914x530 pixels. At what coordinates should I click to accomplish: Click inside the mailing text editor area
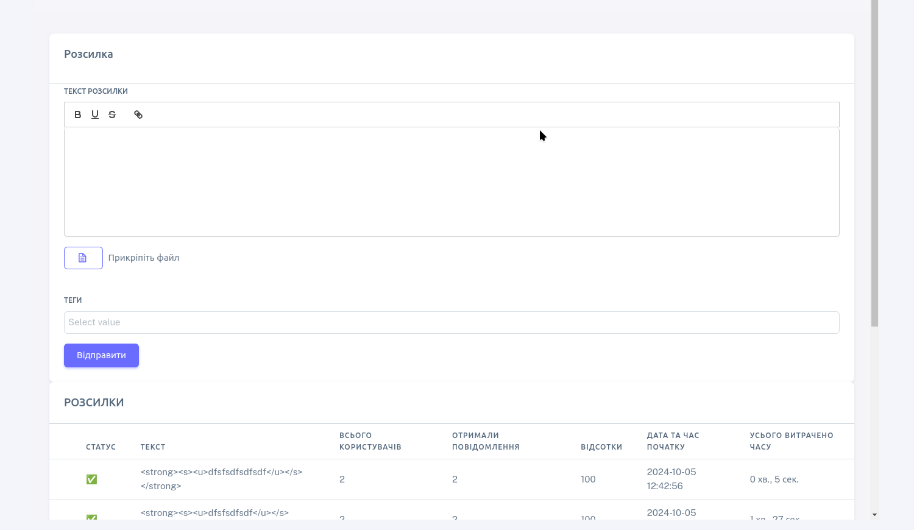tap(451, 182)
